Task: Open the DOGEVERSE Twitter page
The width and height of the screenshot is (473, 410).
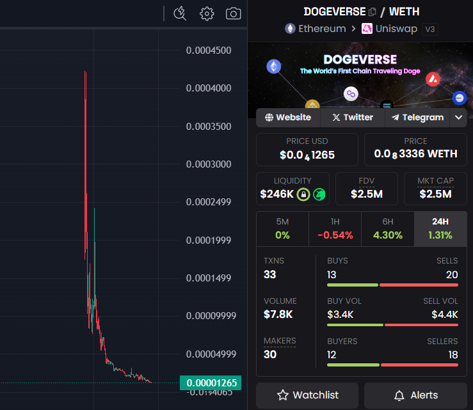Action: point(353,117)
